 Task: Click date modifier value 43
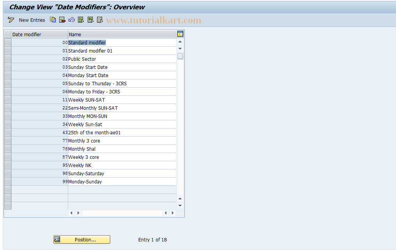tap(40, 132)
